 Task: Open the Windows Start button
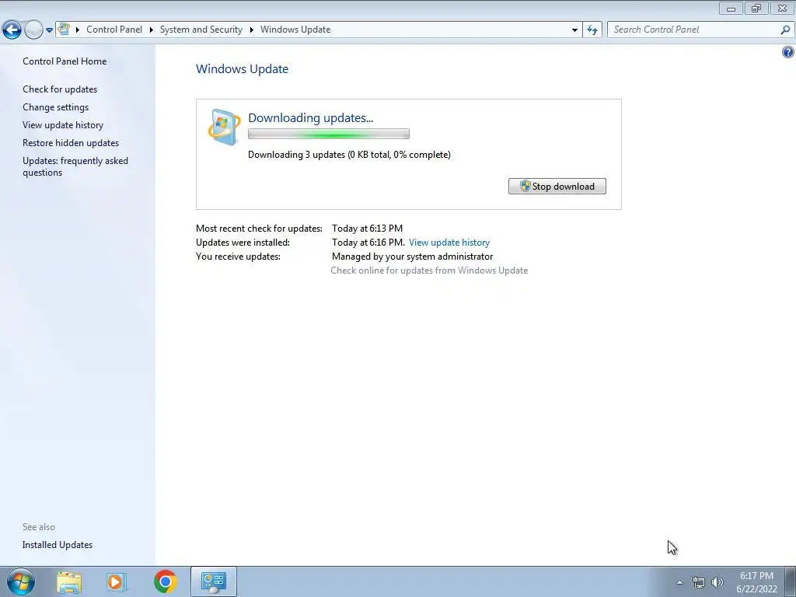point(21,581)
